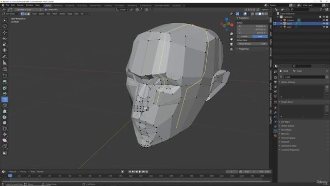
Task: Select the Knife tool
Action: [5, 105]
